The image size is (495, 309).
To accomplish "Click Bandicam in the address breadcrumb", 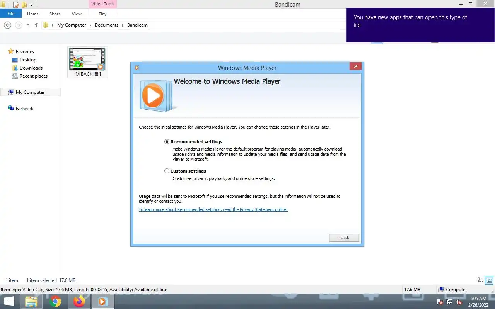I will (137, 25).
